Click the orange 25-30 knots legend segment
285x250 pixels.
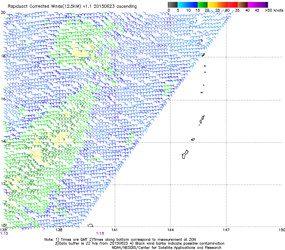coord(223,5)
